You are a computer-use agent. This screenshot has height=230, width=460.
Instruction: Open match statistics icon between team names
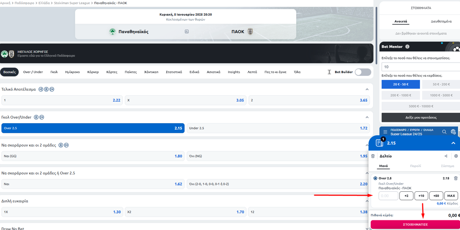pyautogui.click(x=187, y=32)
